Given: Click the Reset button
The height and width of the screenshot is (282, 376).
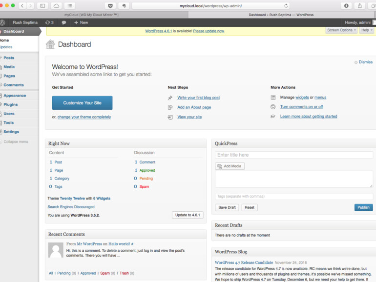Looking at the screenshot, I should (250, 207).
